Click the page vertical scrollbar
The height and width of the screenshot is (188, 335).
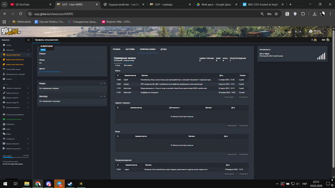pos(333,98)
